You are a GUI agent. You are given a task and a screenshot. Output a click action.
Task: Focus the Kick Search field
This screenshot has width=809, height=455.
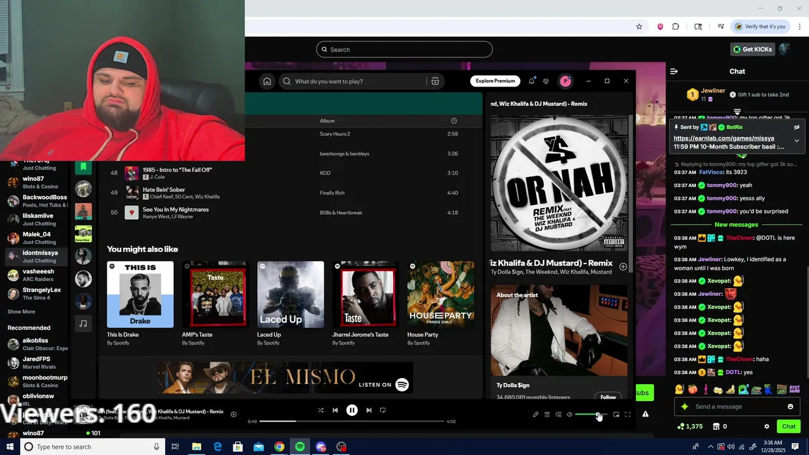(x=404, y=49)
